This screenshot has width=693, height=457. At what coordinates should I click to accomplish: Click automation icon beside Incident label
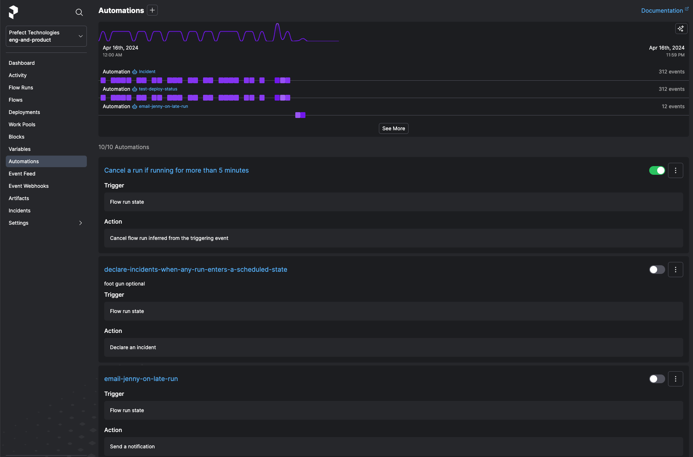coord(135,72)
